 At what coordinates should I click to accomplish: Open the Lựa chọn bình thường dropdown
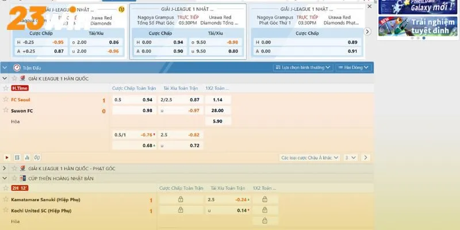(303, 67)
